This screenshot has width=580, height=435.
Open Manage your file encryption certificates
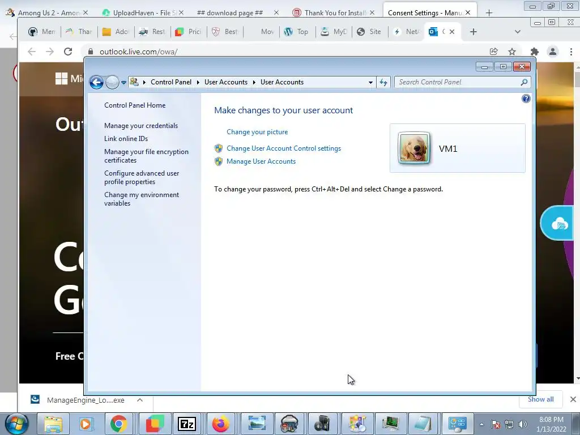pos(146,156)
